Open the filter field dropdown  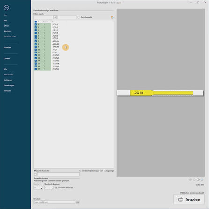click(55, 17)
